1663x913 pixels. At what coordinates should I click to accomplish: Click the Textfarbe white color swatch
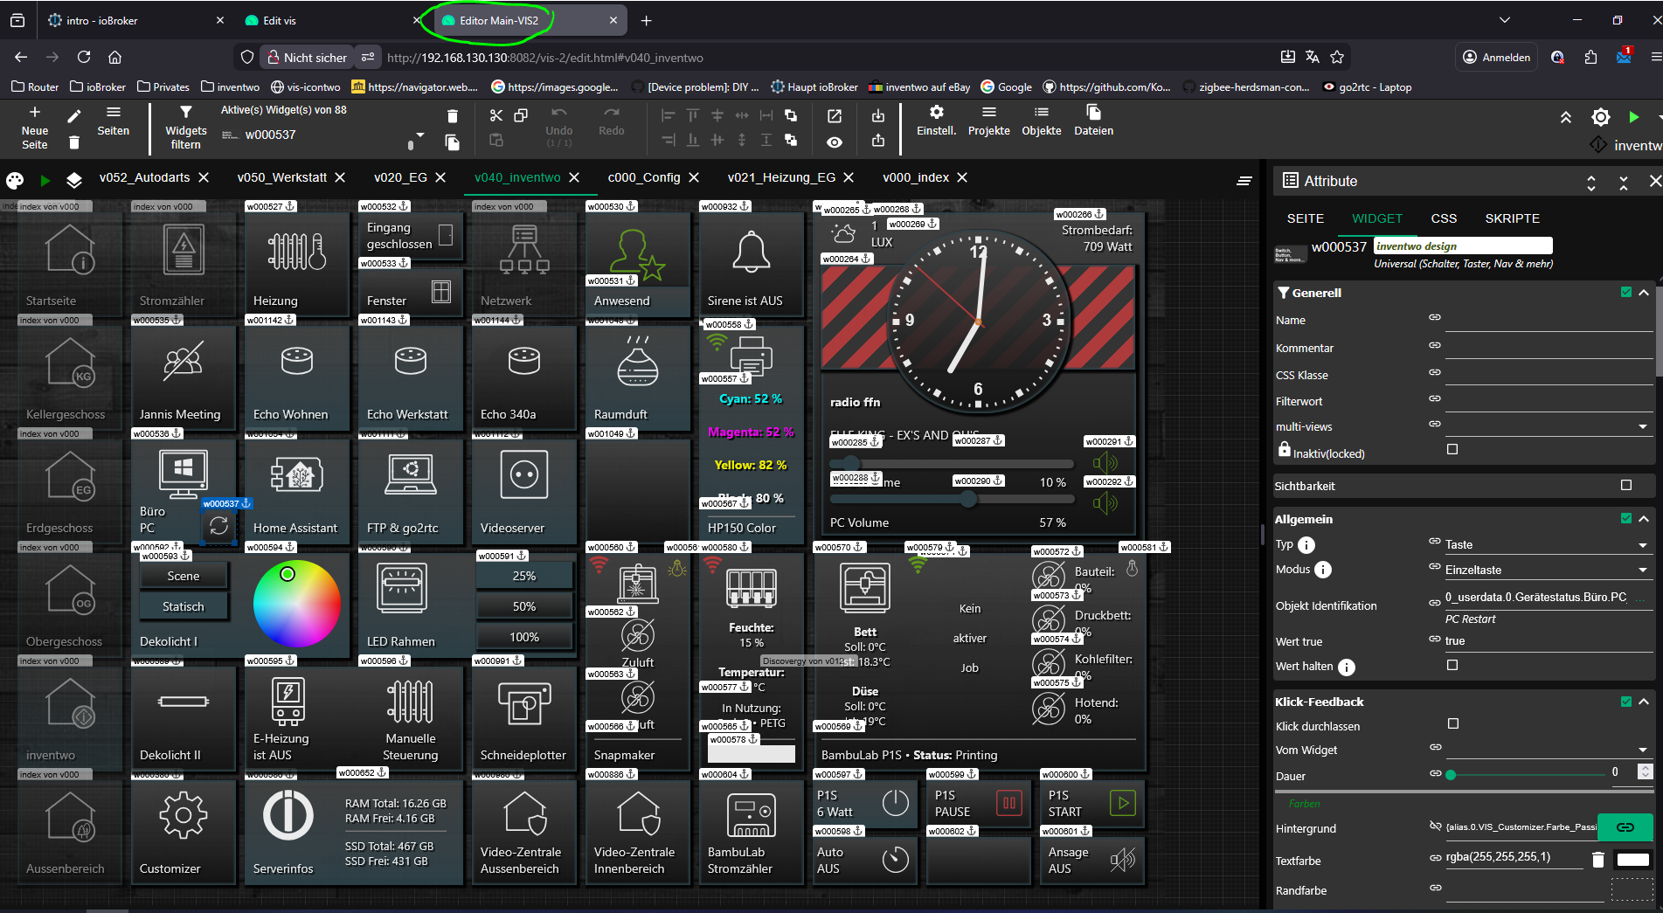coord(1632,860)
